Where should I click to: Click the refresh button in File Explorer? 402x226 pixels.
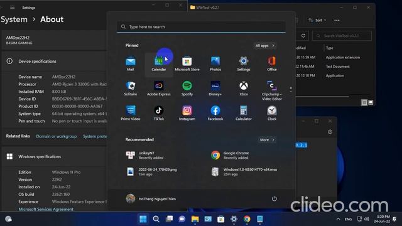pyautogui.click(x=303, y=36)
